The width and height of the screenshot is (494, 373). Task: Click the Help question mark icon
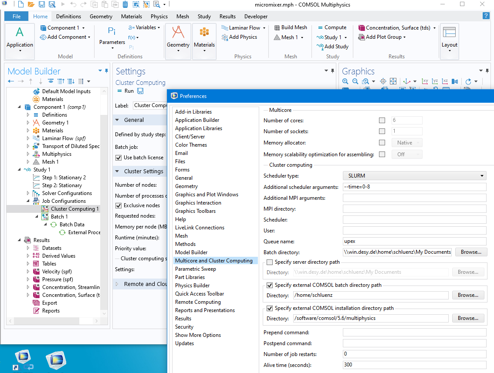click(486, 16)
